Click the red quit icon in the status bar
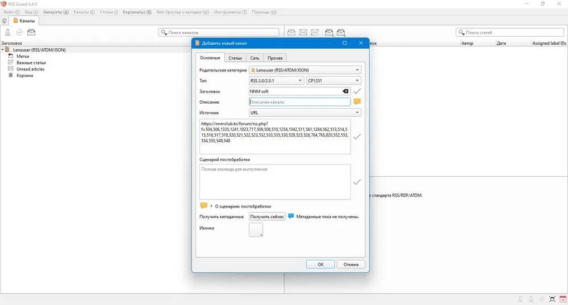 [562, 299]
